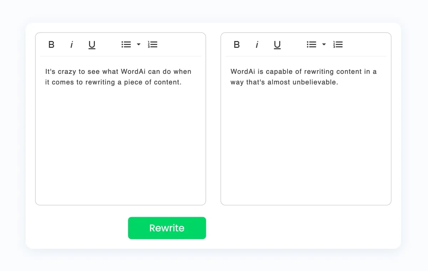Insert numbered list in the left editor

coord(153,45)
